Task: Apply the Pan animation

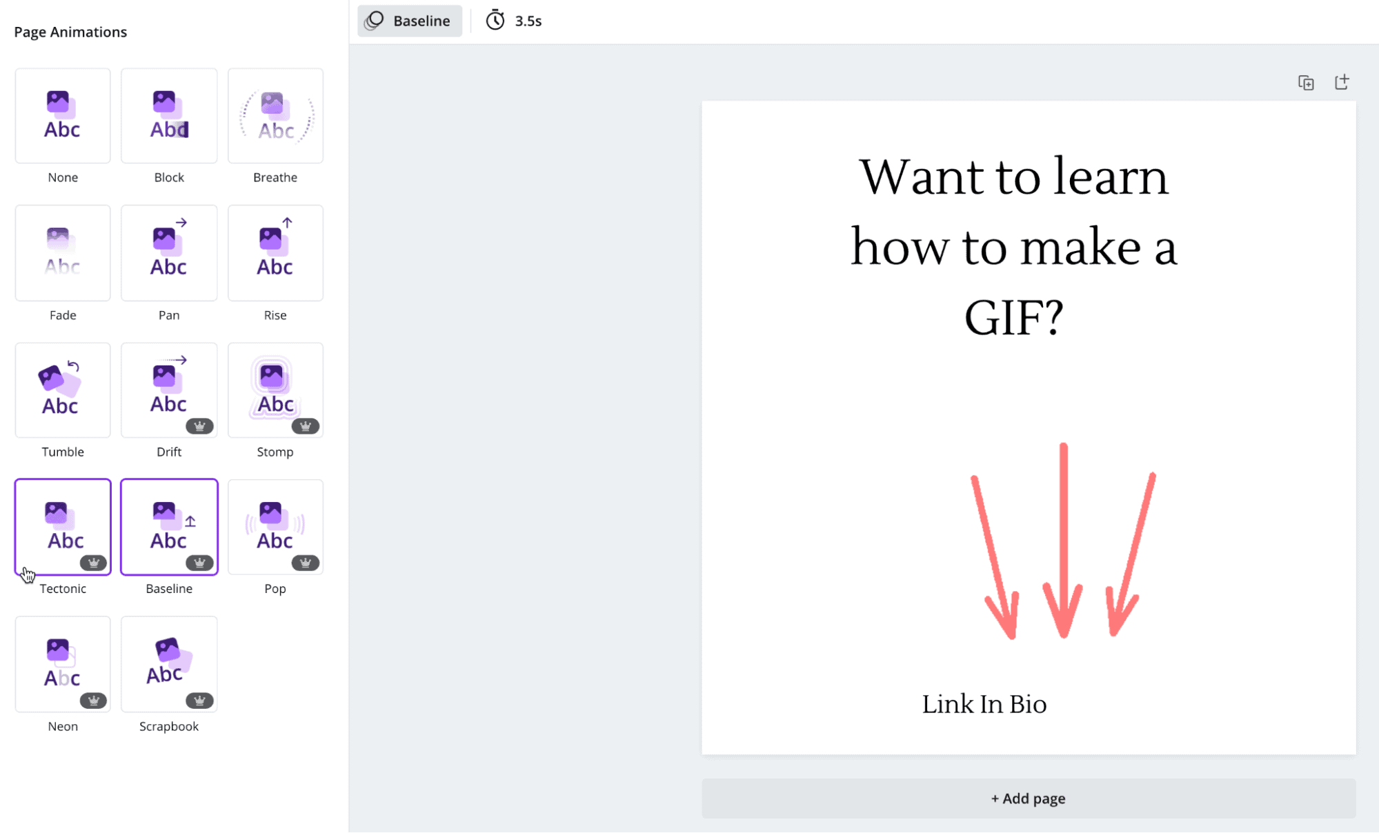Action: tap(169, 253)
